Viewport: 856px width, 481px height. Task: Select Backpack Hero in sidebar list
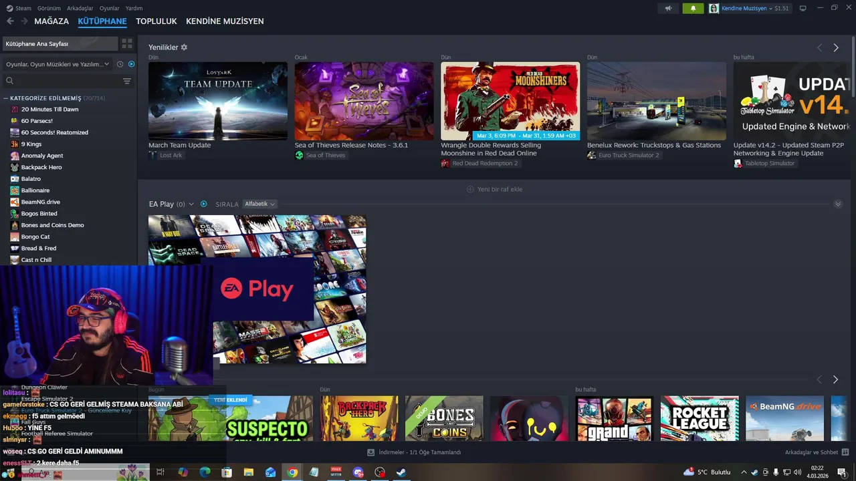point(41,167)
